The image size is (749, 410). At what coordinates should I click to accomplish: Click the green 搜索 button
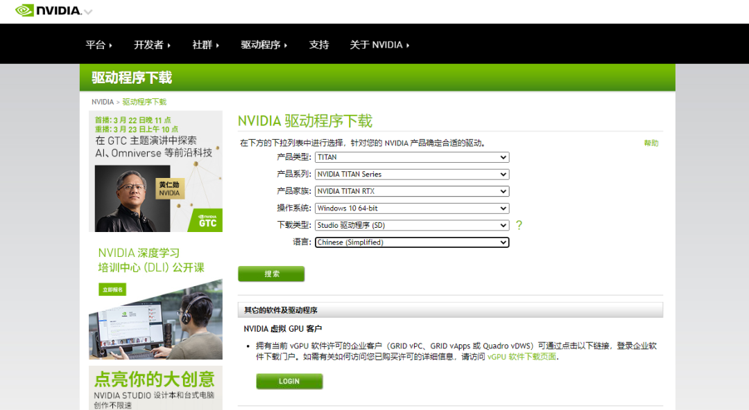pos(270,274)
